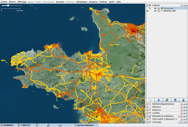Click the angle indicator icon in status bar

[x=48, y=125]
